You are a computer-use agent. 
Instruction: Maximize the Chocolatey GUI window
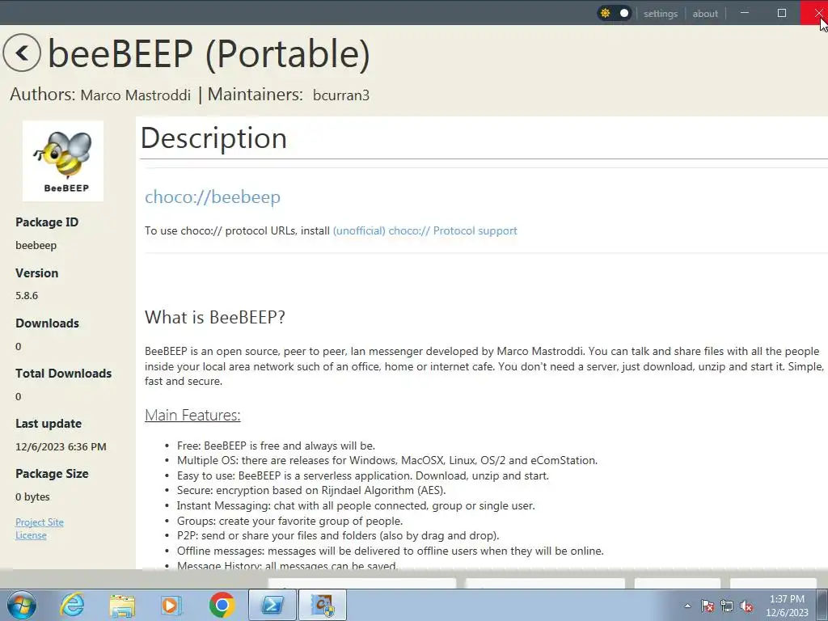[x=782, y=13]
